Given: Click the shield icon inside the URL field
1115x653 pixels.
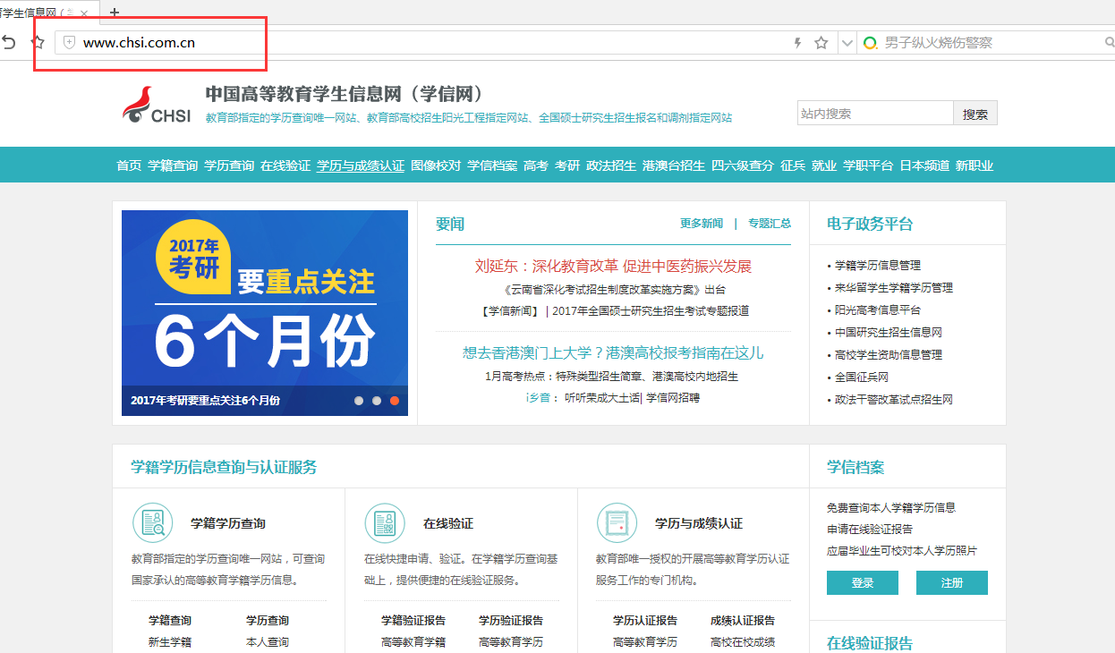Looking at the screenshot, I should coord(69,42).
